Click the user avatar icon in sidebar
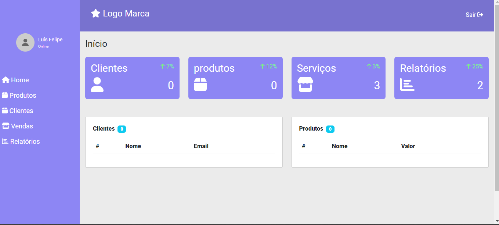The image size is (499, 225). 25,42
